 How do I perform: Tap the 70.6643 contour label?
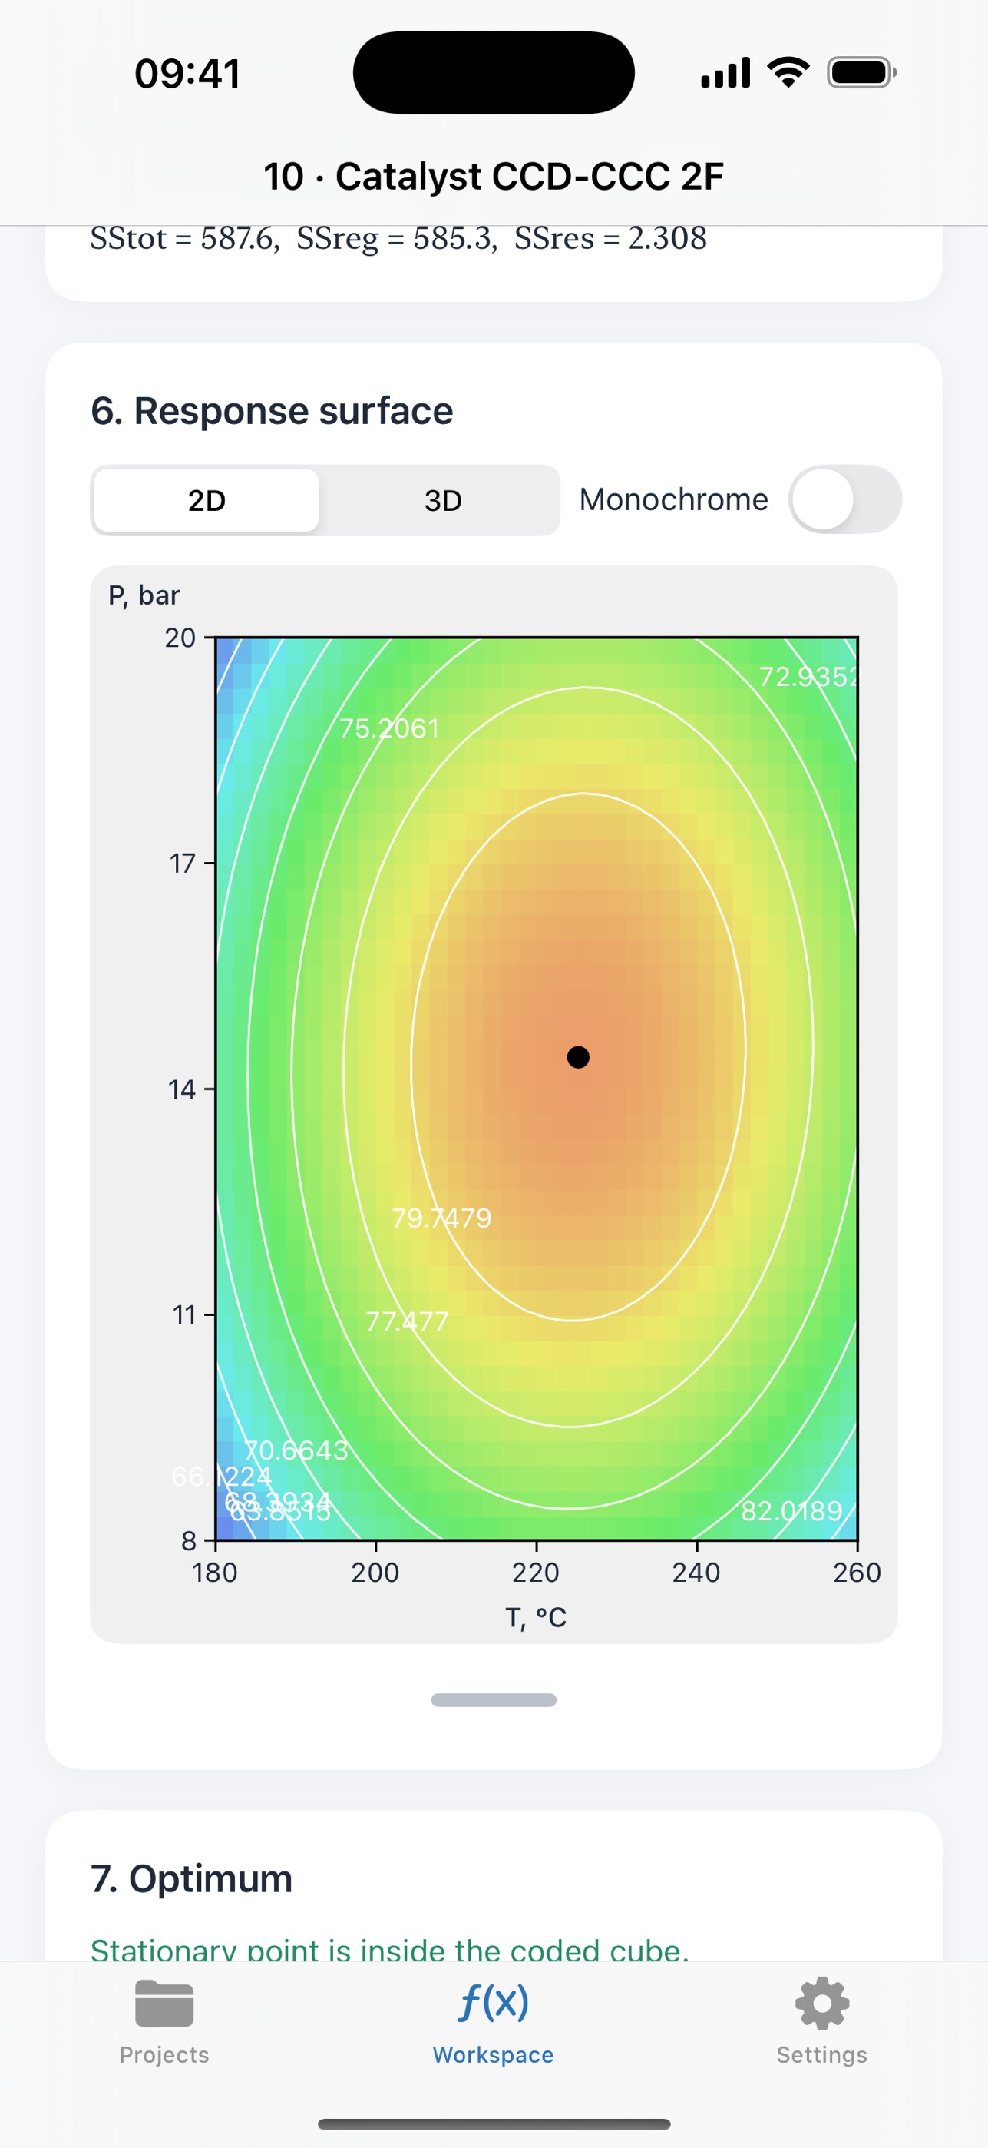[296, 1451]
